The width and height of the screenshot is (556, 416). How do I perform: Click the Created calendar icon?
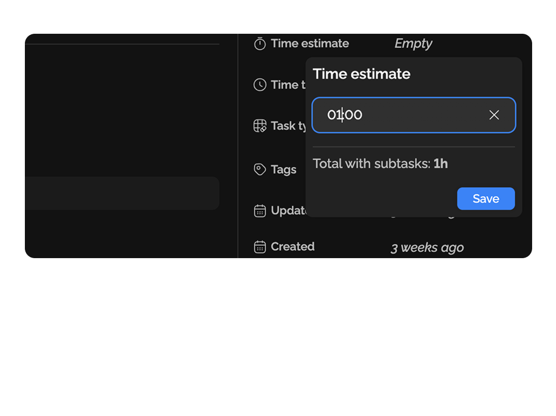(259, 246)
